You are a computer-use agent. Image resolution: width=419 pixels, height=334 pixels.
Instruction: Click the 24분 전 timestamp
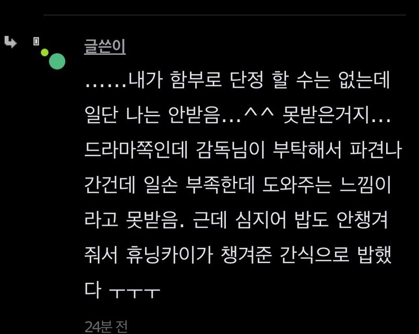[x=106, y=327]
